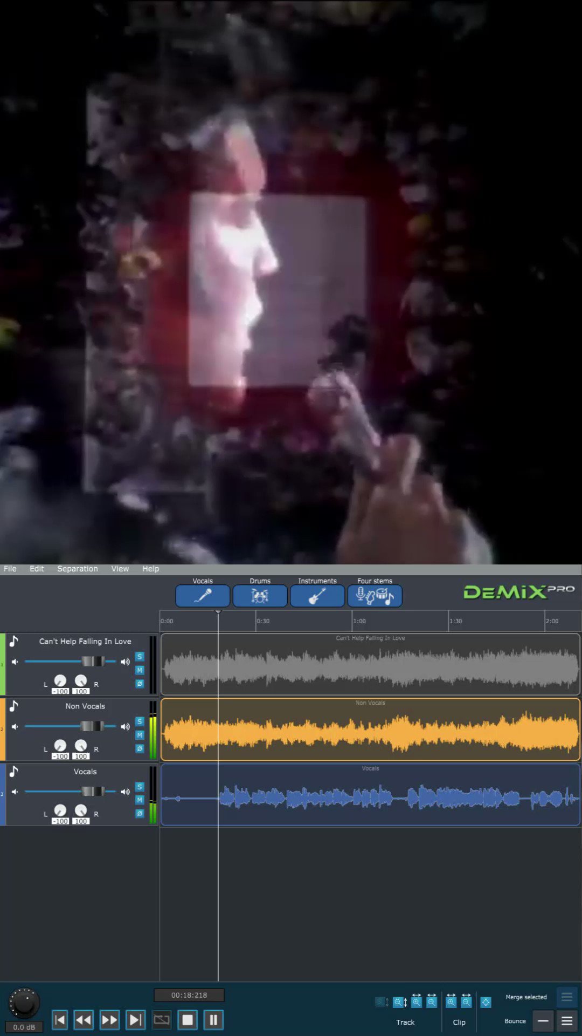This screenshot has height=1036, width=582.
Task: Stop playback
Action: tap(188, 1020)
